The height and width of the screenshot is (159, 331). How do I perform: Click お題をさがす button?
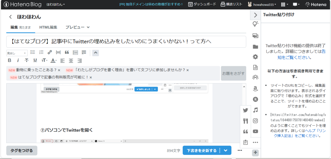click(233, 73)
